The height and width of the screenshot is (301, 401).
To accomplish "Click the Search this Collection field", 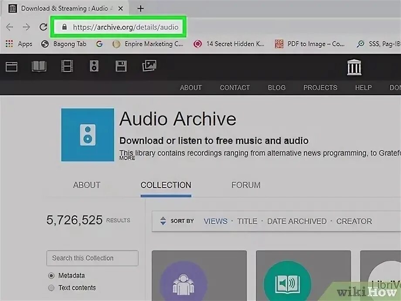I will 92,258.
